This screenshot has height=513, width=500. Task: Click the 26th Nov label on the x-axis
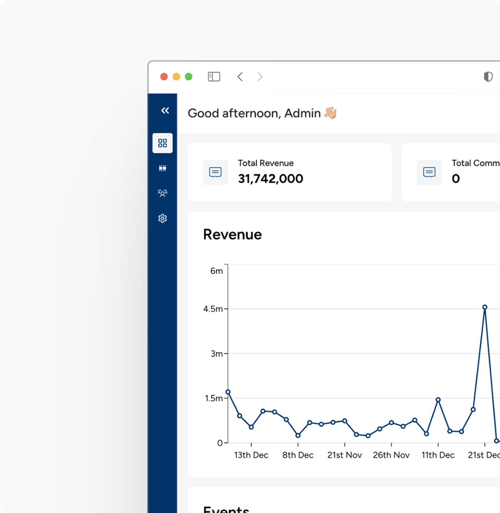coord(391,455)
